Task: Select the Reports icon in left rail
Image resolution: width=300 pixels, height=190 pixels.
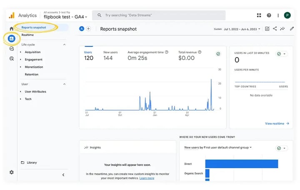Action: click(12, 38)
